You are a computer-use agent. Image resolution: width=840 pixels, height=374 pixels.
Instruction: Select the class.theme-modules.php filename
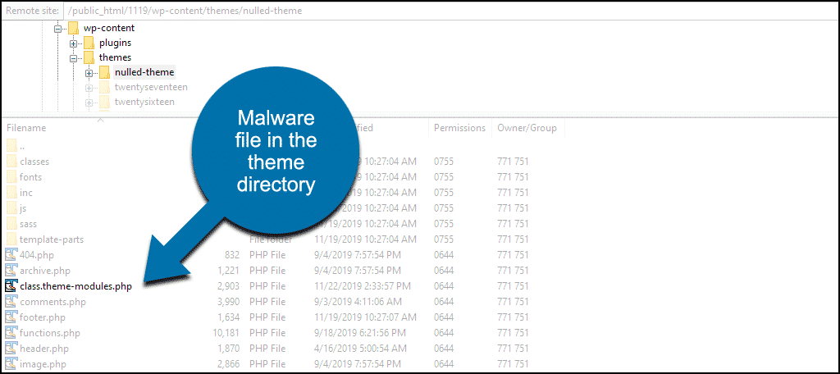coord(75,286)
